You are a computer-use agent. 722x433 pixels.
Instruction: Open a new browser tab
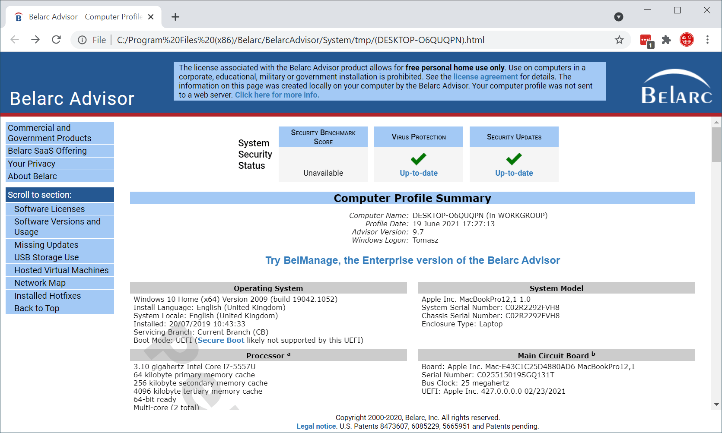coord(175,17)
